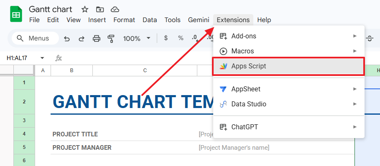Open the Tools menu
Image resolution: width=380 pixels, height=166 pixels.
(172, 20)
